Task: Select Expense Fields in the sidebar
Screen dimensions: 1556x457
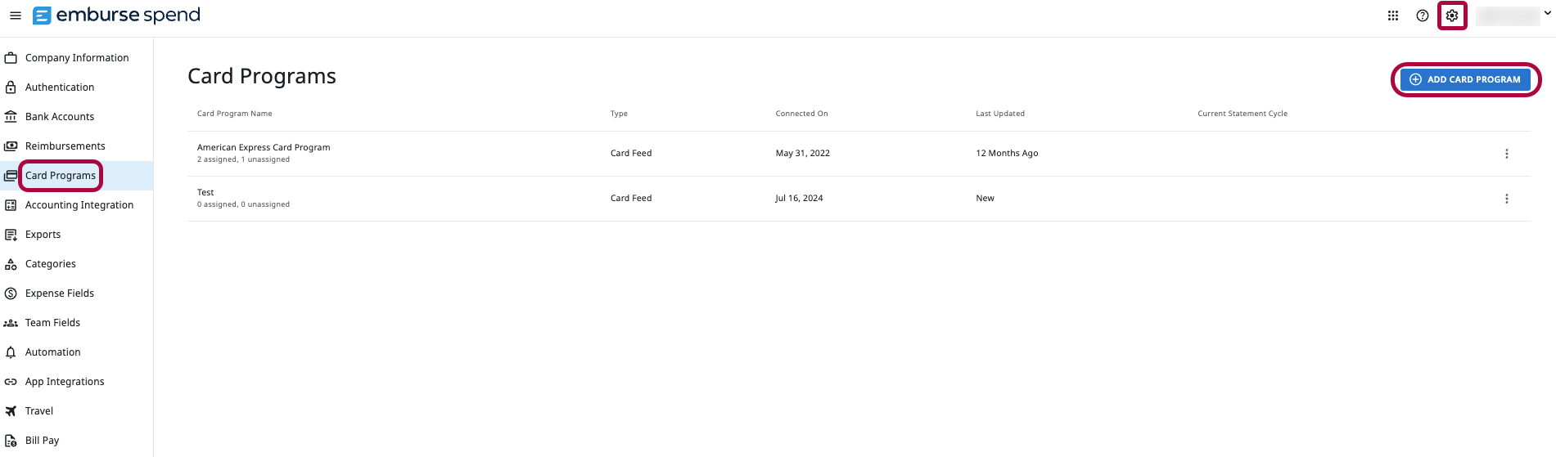Action: tap(60, 293)
